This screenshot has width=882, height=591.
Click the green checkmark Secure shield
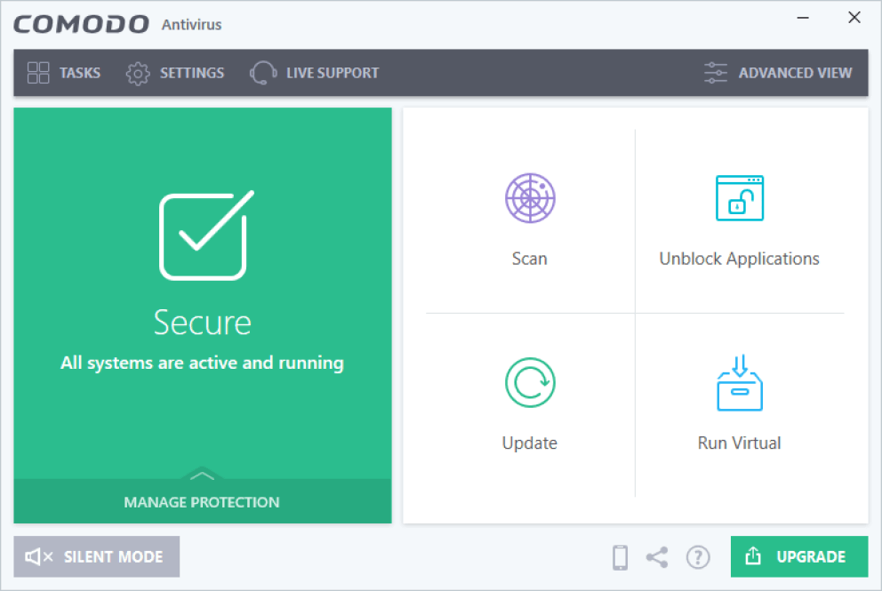click(x=202, y=236)
